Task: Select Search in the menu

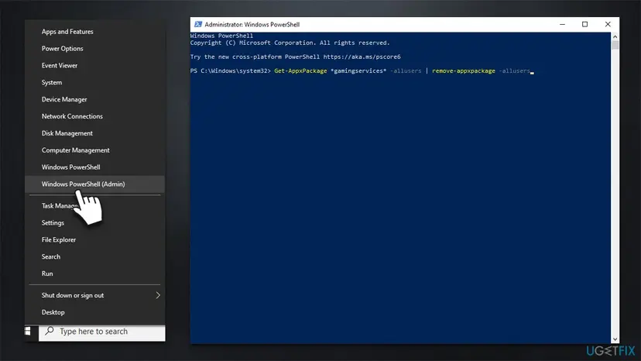Action: [95, 256]
